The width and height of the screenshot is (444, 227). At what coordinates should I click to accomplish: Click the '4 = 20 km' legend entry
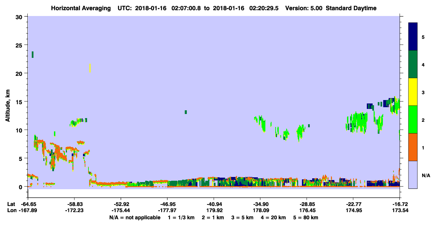point(273,217)
